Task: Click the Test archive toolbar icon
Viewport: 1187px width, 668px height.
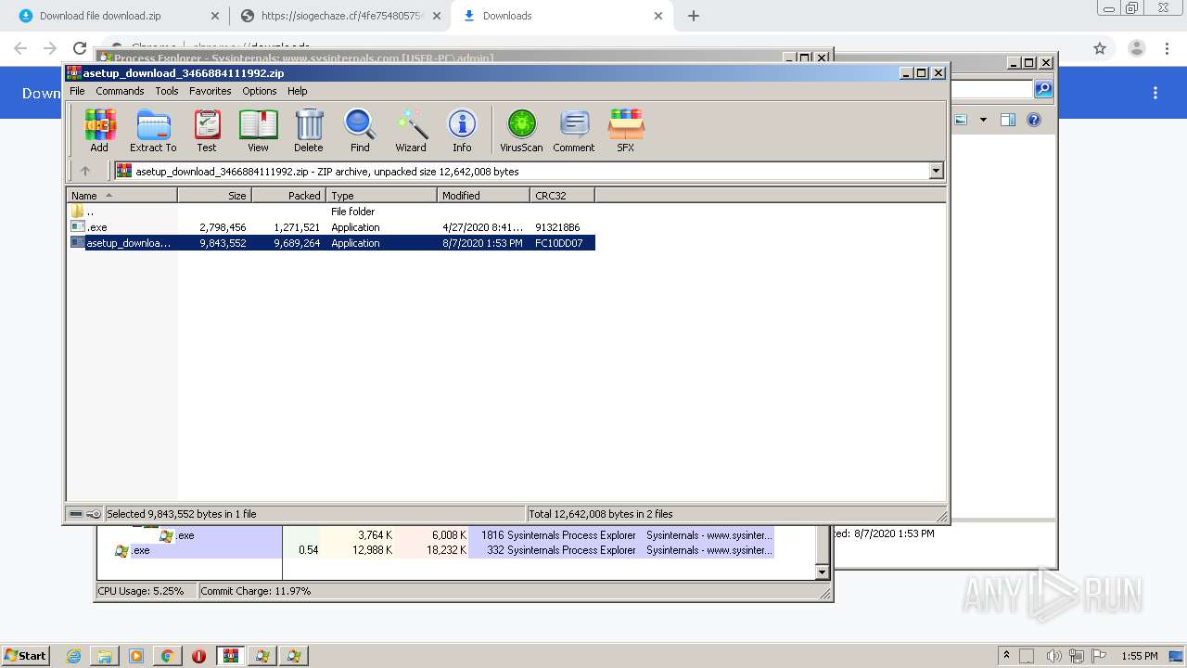Action: click(207, 130)
